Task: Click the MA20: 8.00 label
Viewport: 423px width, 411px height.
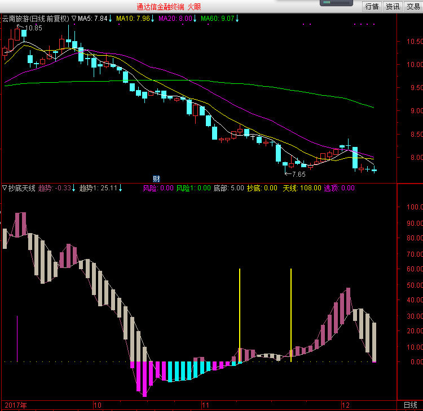Action: pyautogui.click(x=175, y=19)
